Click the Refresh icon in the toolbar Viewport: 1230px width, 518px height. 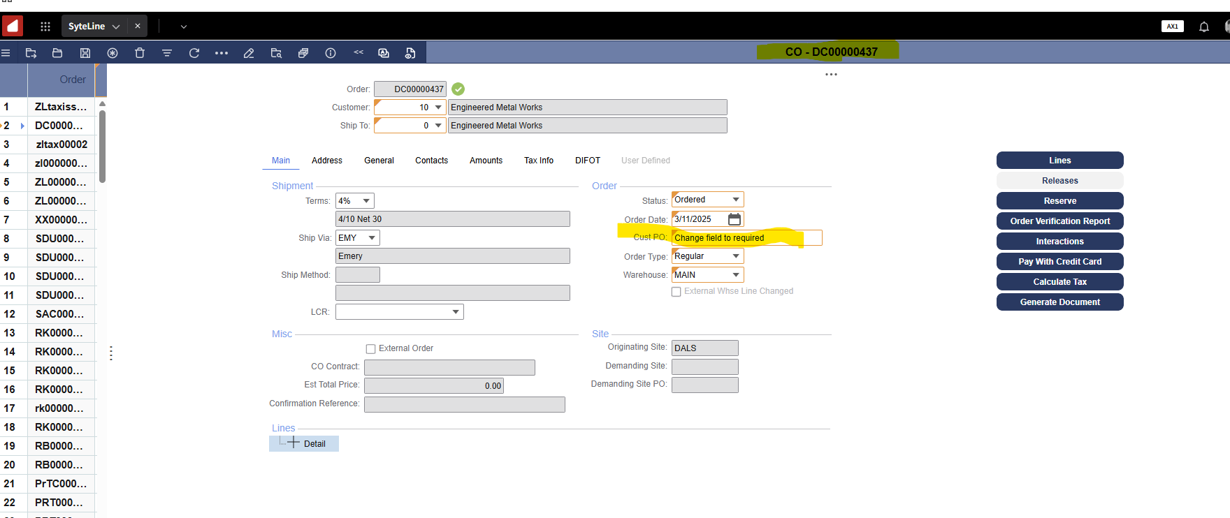tap(194, 53)
